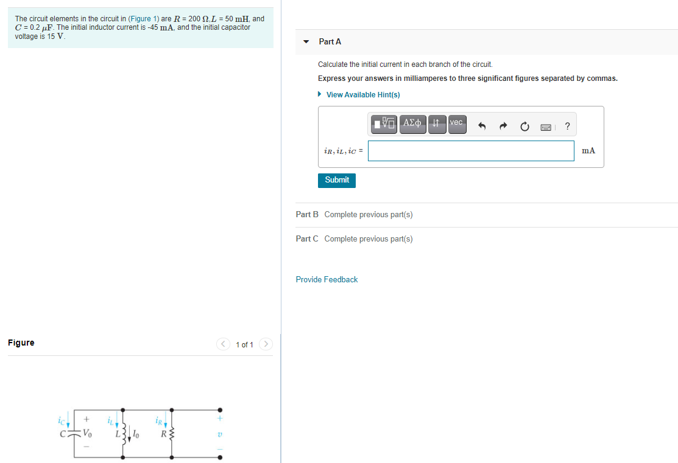Redo the answer edit

pos(503,126)
